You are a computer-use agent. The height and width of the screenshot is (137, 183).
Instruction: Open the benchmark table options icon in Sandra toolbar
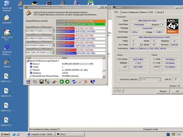[28, 82]
